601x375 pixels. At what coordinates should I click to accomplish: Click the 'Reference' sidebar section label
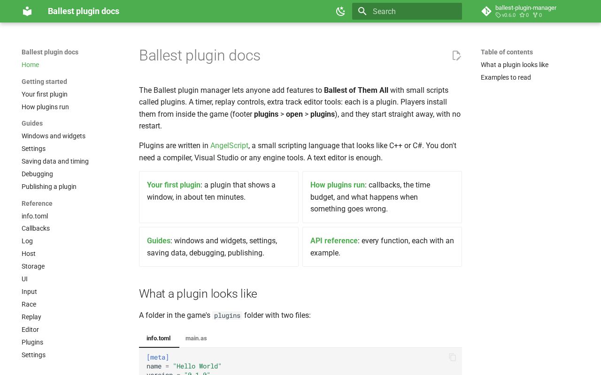tap(37, 203)
